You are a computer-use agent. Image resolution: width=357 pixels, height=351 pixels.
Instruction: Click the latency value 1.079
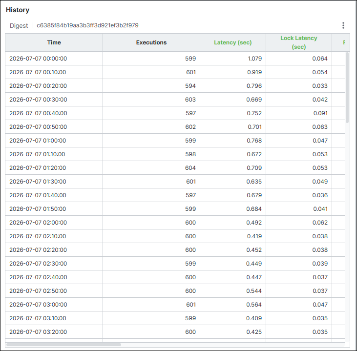(x=255, y=59)
